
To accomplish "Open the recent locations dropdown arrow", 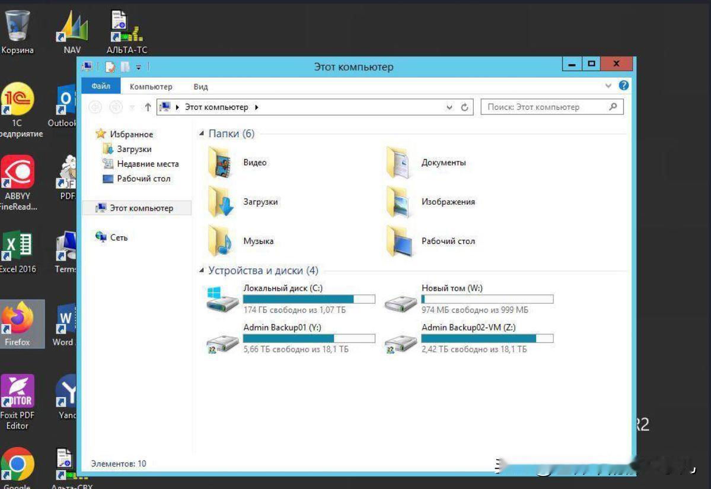I will [x=132, y=107].
